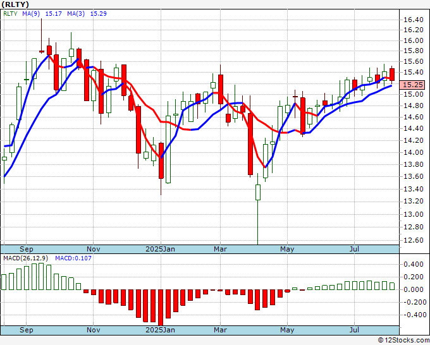Click the 15.00 price axis label
Image resolution: width=430 pixels, height=345 pixels.
pos(414,94)
